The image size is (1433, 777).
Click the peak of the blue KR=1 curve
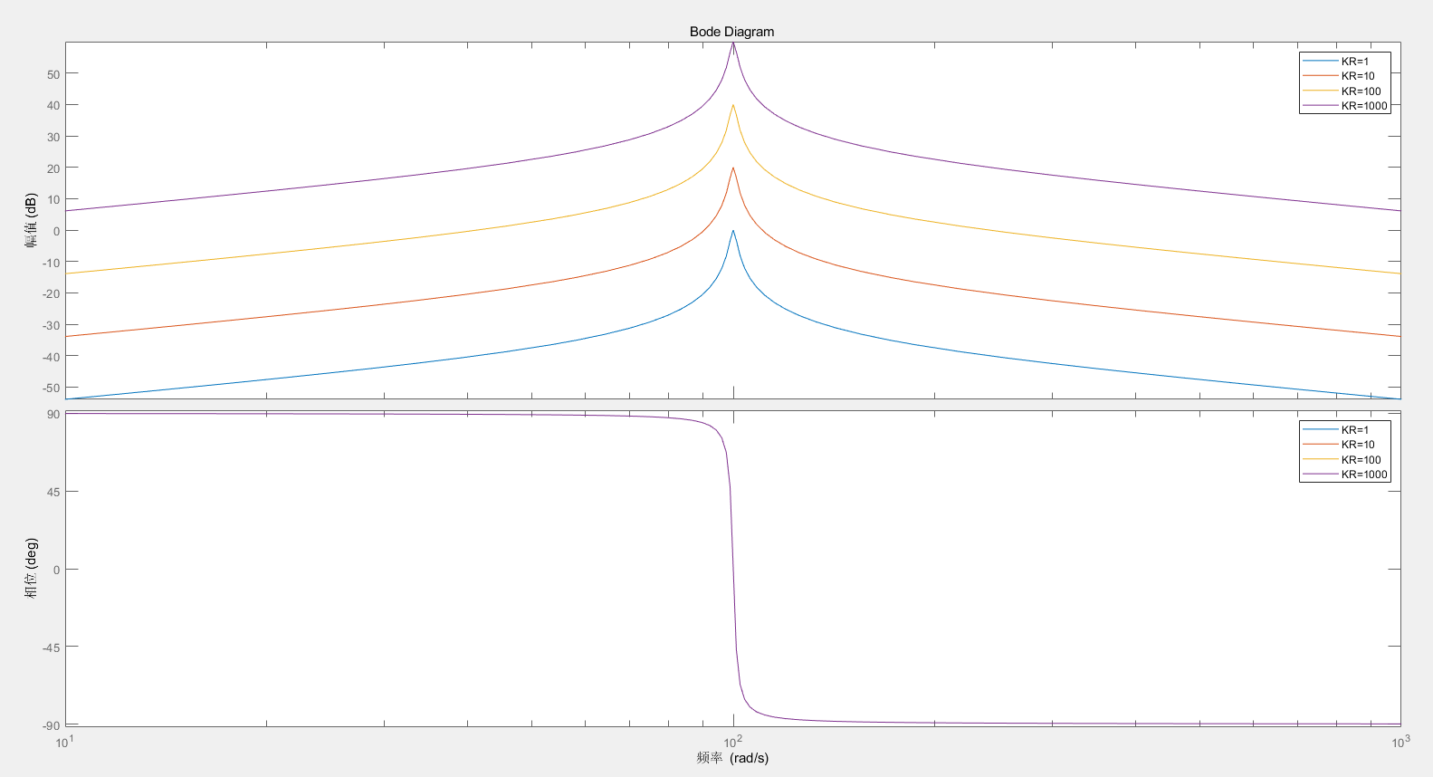click(733, 231)
